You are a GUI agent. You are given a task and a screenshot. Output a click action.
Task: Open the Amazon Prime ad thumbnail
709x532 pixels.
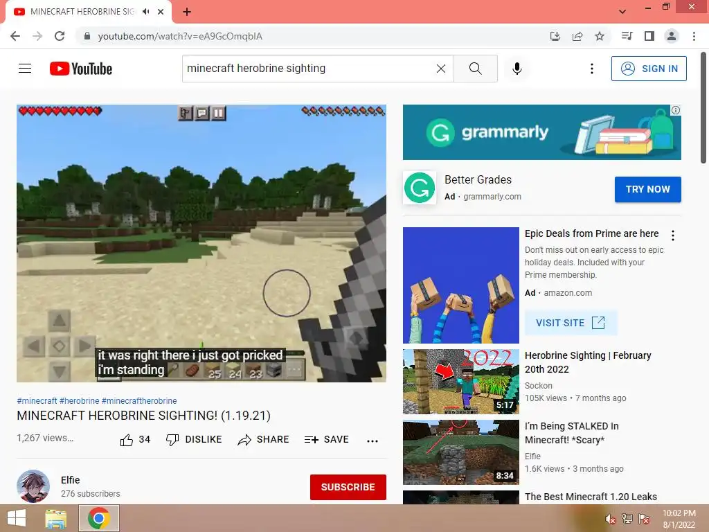click(460, 285)
